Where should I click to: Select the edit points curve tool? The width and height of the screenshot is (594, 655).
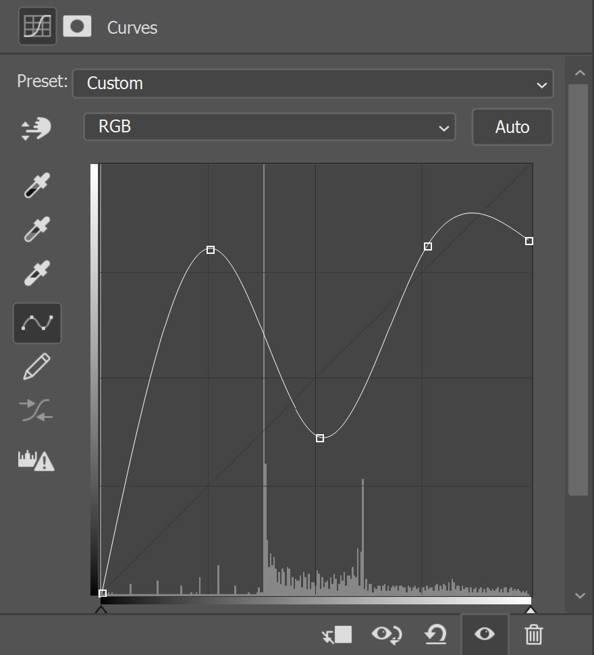click(37, 323)
